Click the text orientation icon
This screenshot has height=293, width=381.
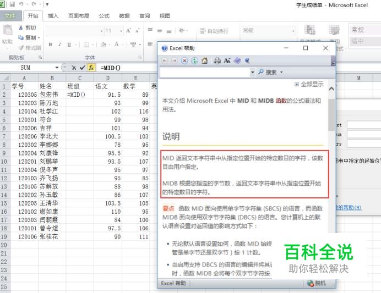[x=182, y=30]
